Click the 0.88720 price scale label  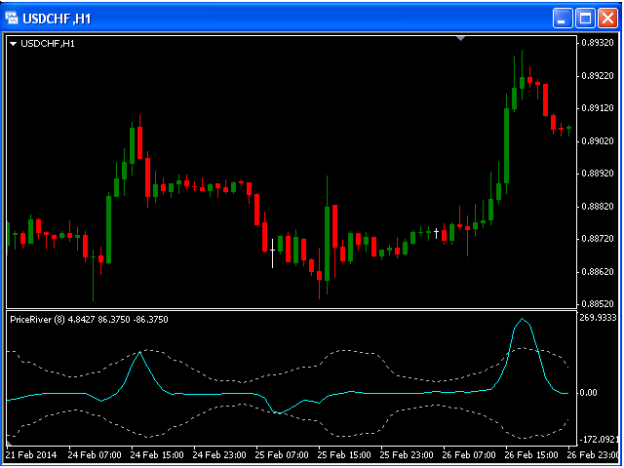coord(598,239)
